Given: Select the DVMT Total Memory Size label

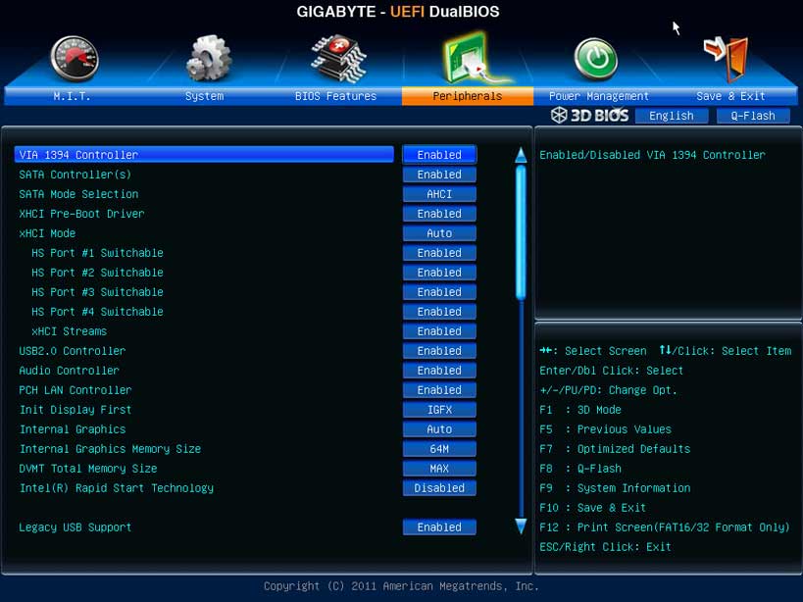Looking at the screenshot, I should (x=88, y=469).
